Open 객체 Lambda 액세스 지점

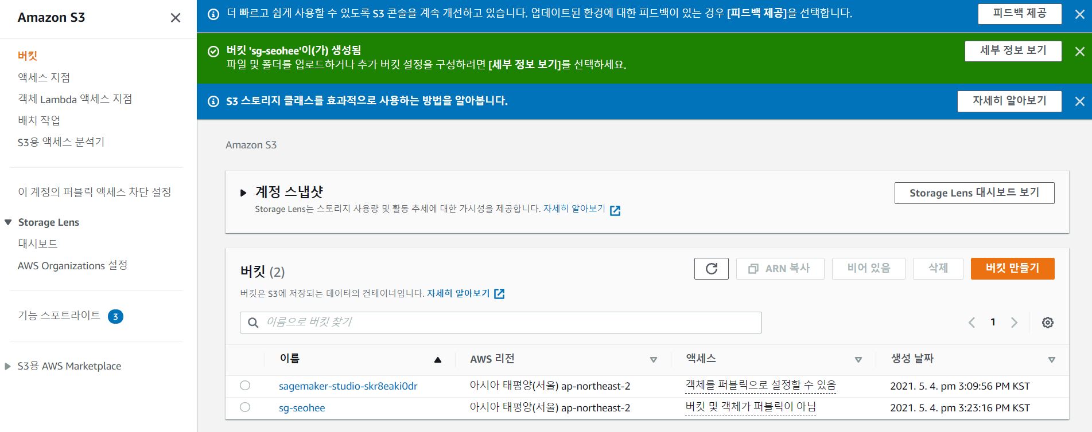[75, 99]
